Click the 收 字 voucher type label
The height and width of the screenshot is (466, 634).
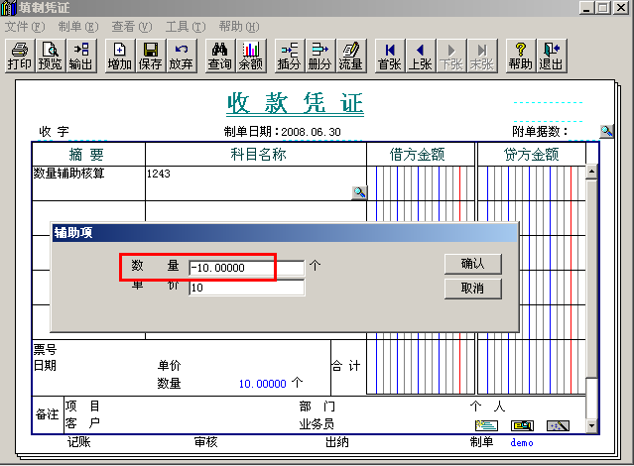coord(54,131)
